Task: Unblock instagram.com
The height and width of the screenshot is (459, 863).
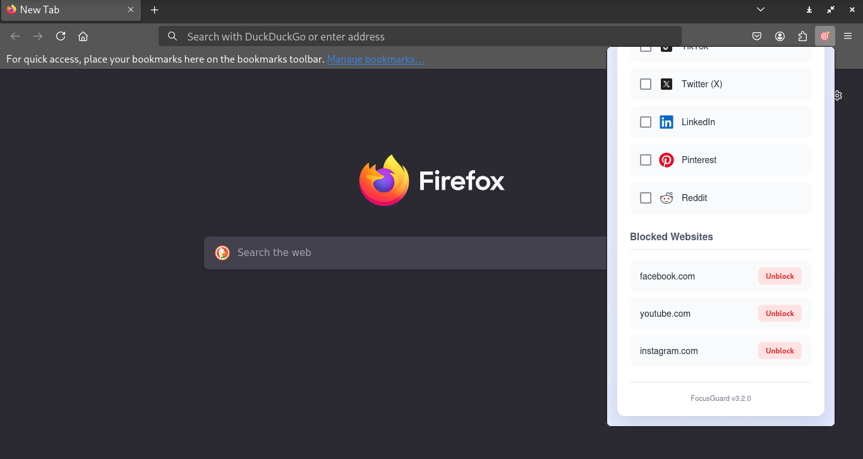Action: coord(780,351)
